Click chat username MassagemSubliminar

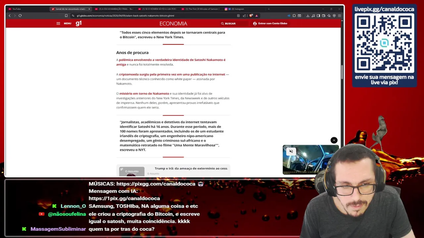58,229
